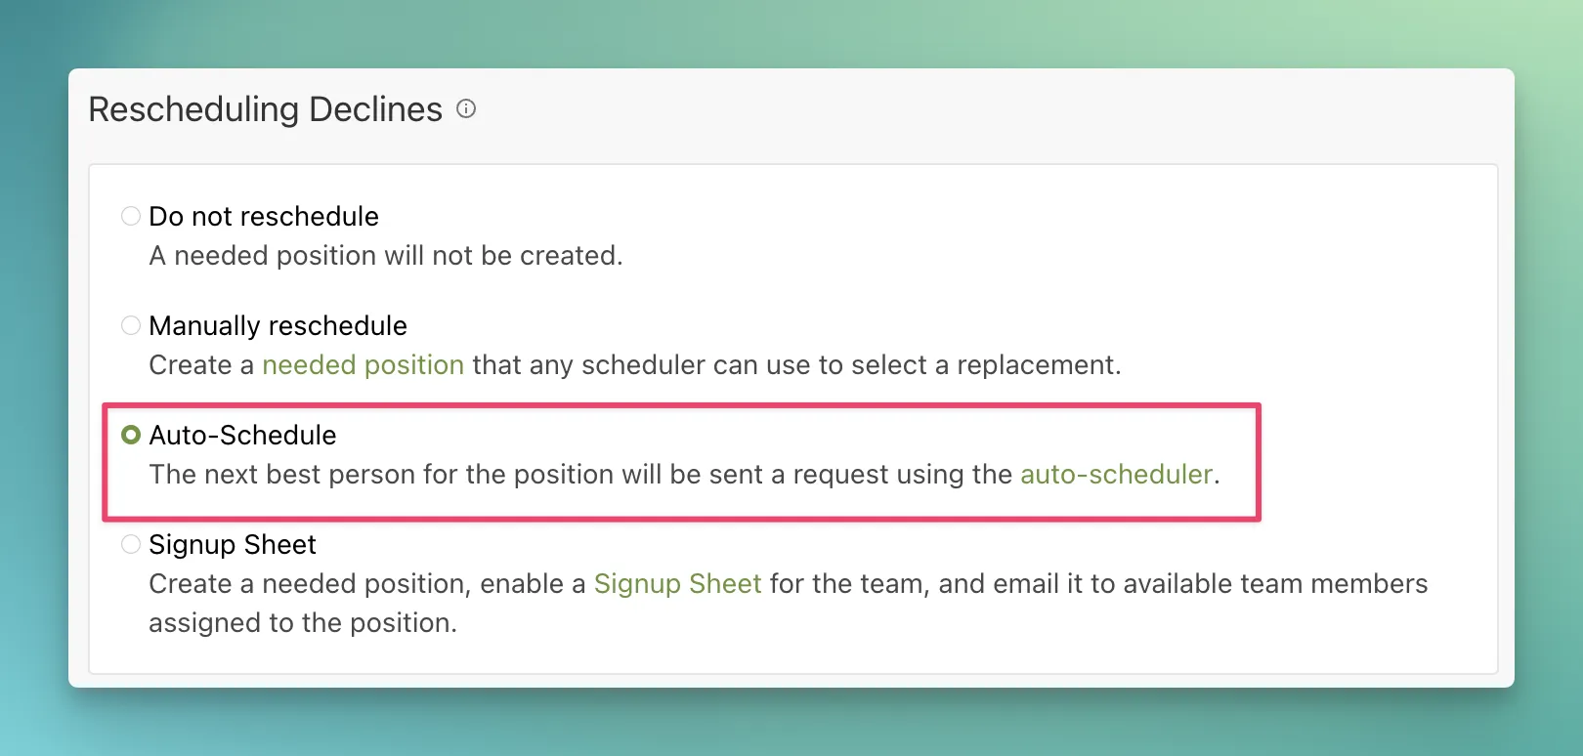Viewport: 1583px width, 756px height.
Task: Click the Manually reschedule label text
Action: (278, 325)
